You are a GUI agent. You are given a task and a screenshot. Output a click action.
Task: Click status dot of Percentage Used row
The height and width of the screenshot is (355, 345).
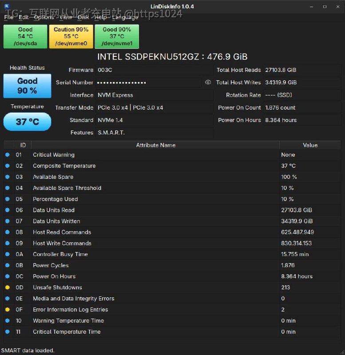(x=8, y=199)
